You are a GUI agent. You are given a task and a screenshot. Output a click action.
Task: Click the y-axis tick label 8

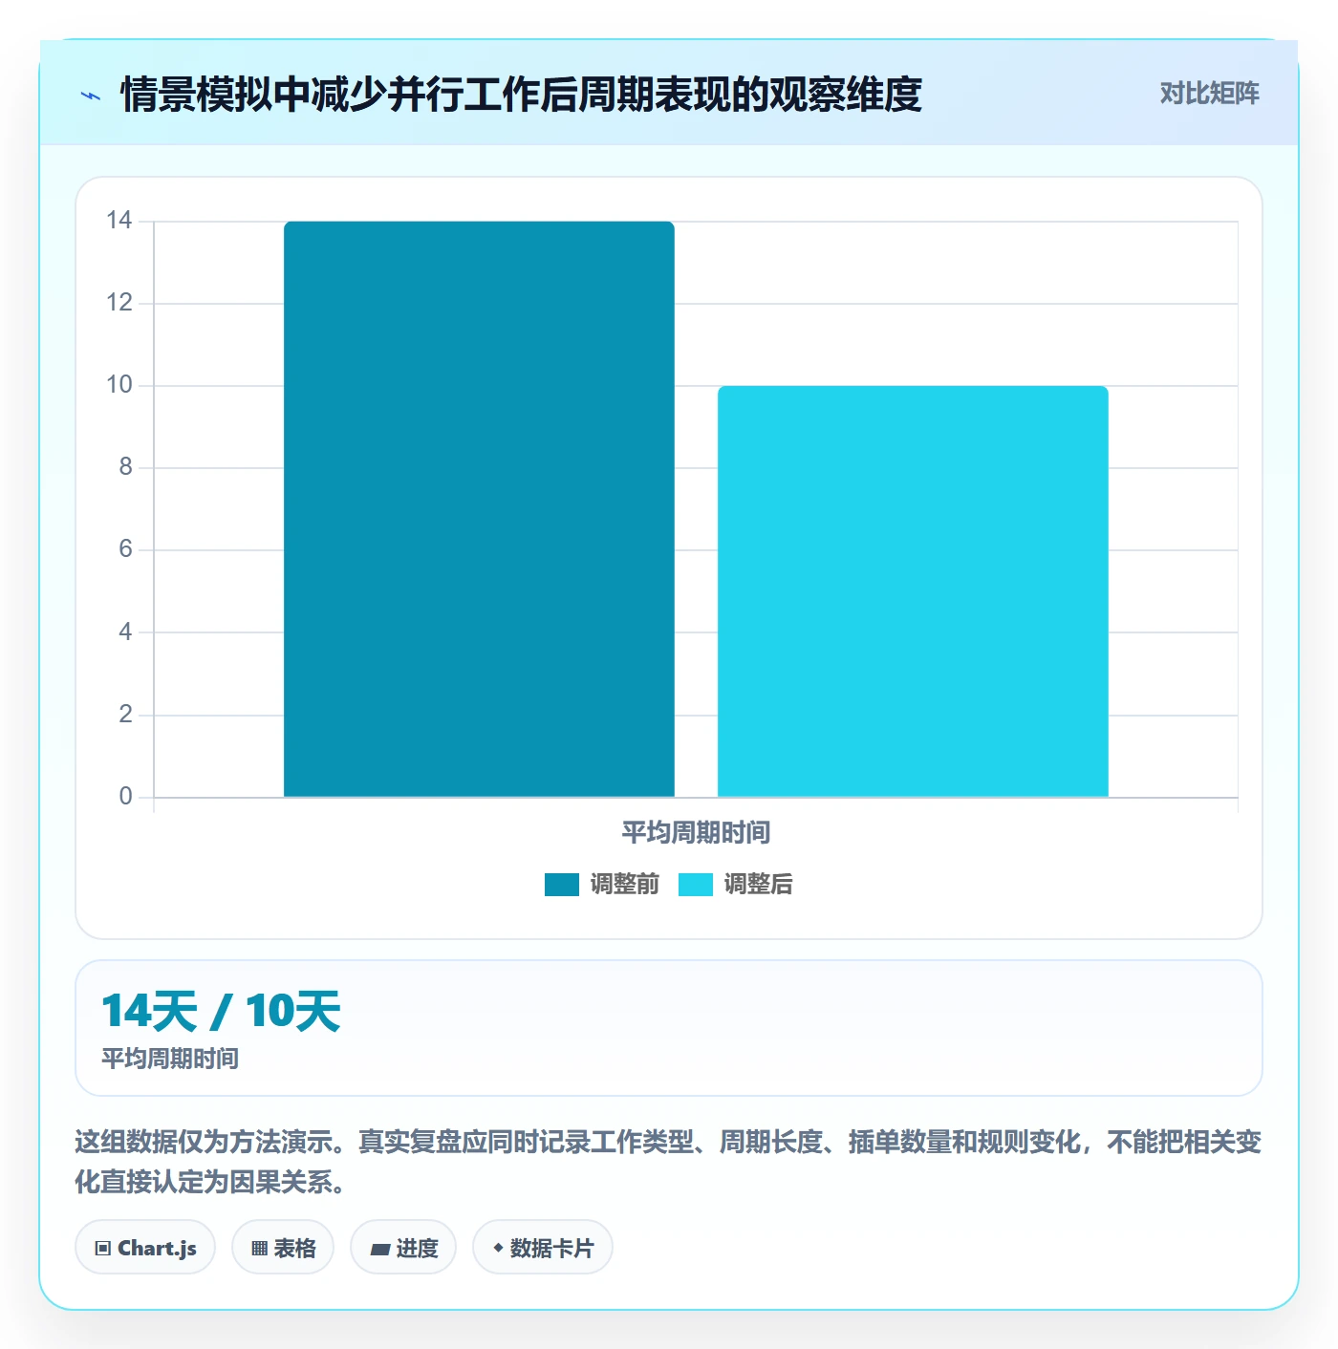pyautogui.click(x=125, y=467)
